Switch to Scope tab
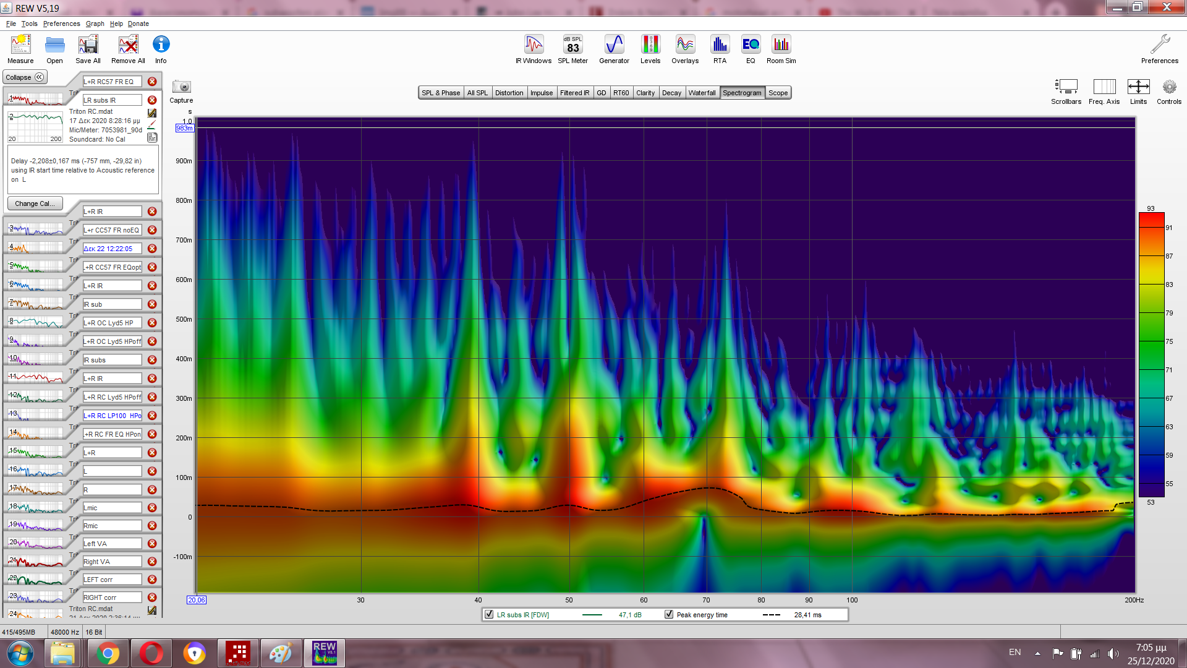Screen dimensions: 1187x668 tap(778, 93)
